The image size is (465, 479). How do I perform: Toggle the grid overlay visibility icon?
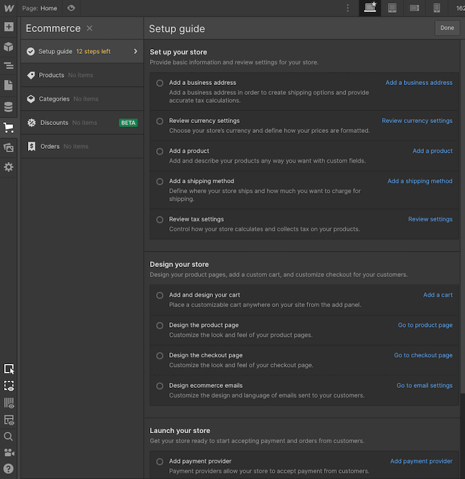(9, 403)
